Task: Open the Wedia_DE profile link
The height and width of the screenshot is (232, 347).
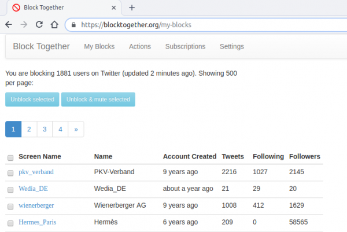Action: coord(34,189)
